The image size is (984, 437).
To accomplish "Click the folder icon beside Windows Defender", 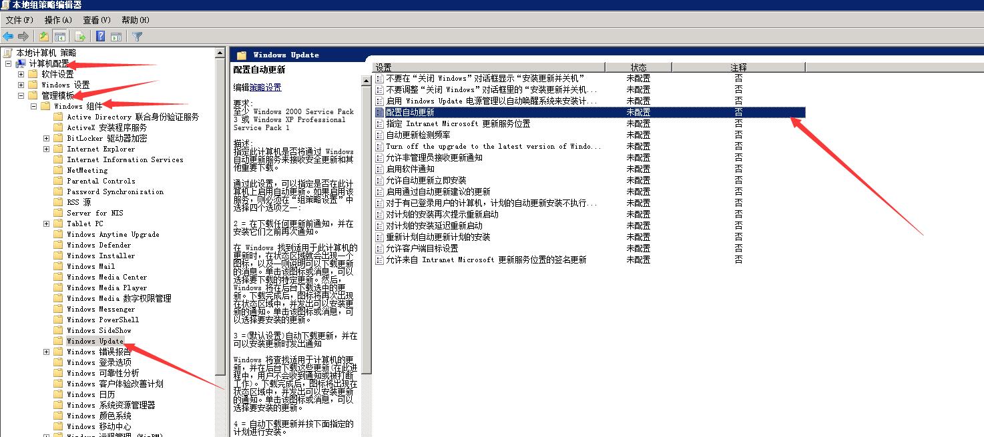I will coord(59,245).
